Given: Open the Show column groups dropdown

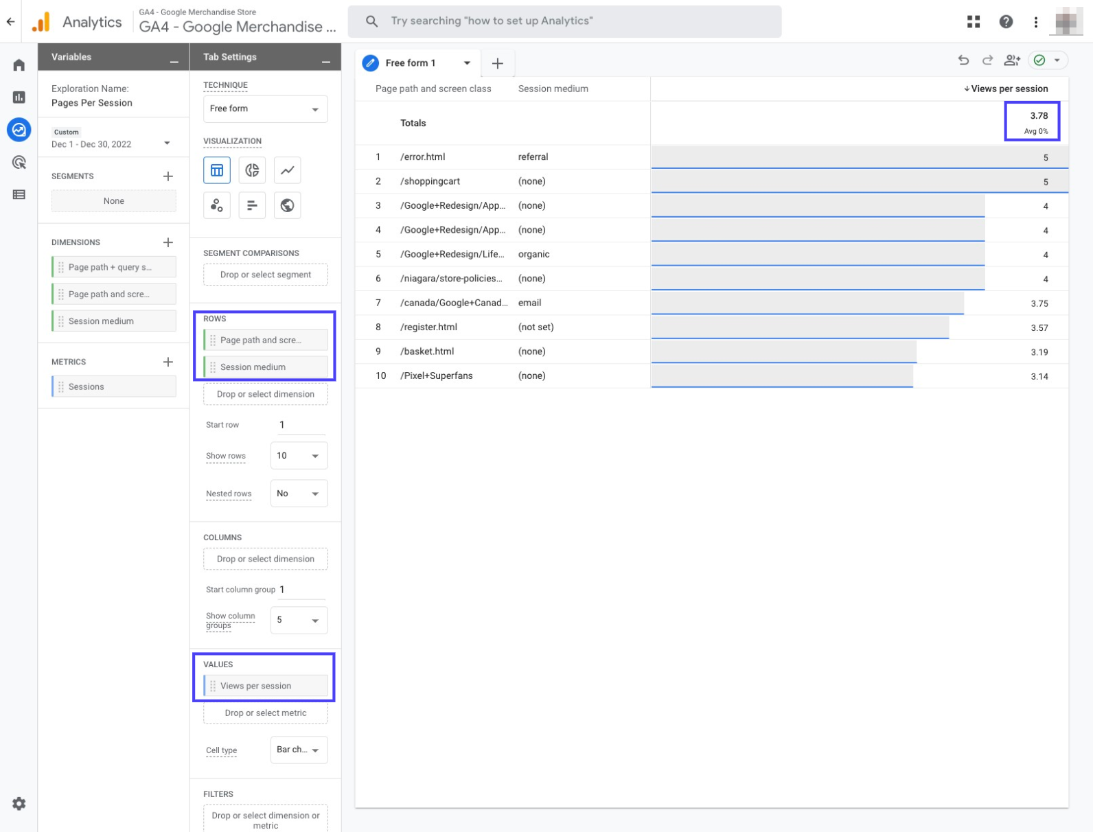Looking at the screenshot, I should tap(299, 620).
